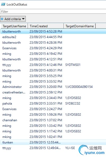Select the editsuite2 user entry
106x157 pixels.
[9, 37]
